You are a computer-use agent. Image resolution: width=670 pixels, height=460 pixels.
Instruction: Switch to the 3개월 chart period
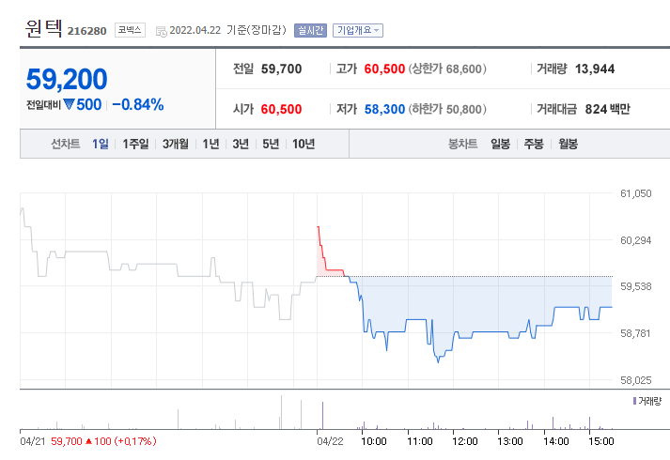(175, 144)
